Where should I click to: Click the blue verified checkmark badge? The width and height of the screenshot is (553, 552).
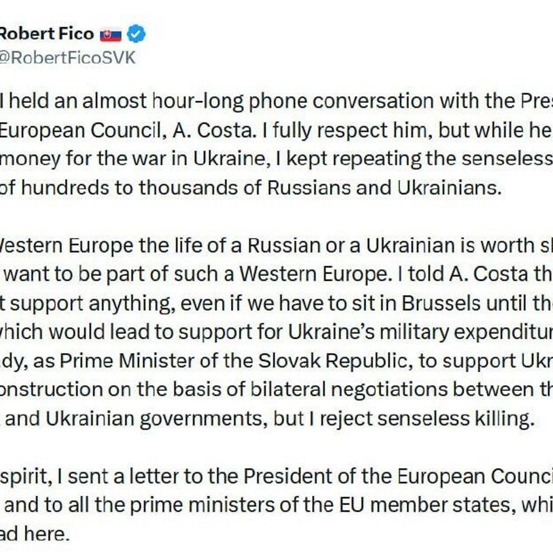click(x=136, y=34)
